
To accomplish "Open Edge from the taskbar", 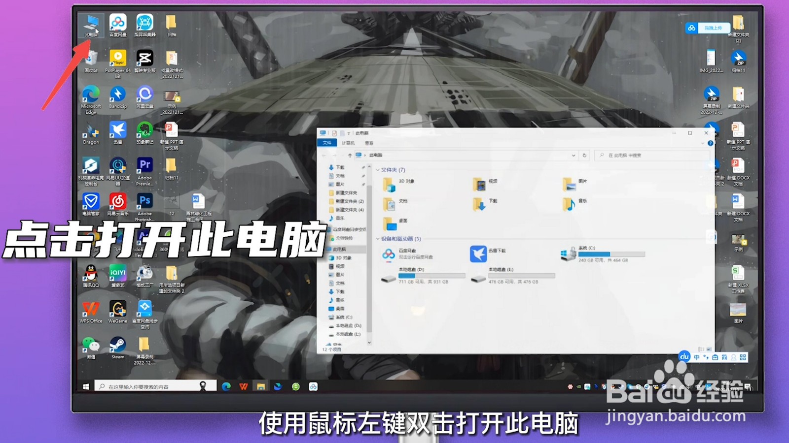I will click(x=226, y=386).
